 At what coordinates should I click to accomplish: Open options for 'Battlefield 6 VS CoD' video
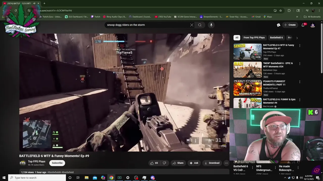click(x=253, y=168)
